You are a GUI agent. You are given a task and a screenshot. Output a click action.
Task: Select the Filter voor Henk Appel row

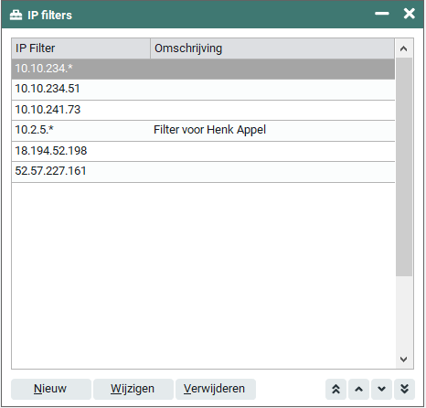pos(203,131)
